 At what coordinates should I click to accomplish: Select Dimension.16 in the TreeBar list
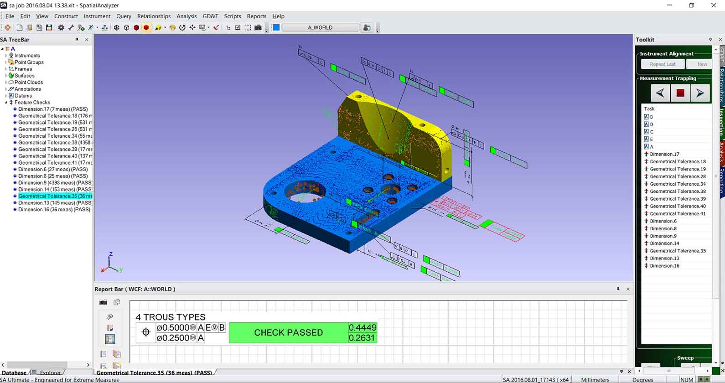pyautogui.click(x=54, y=210)
